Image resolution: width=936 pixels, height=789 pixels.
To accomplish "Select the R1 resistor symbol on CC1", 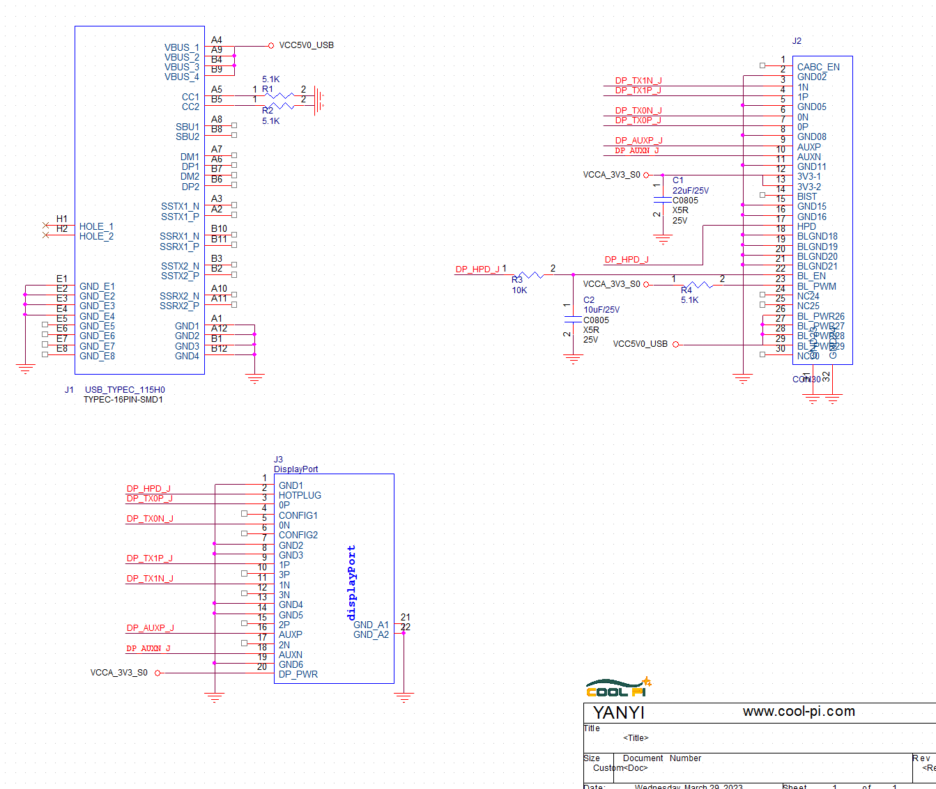I will tap(280, 96).
